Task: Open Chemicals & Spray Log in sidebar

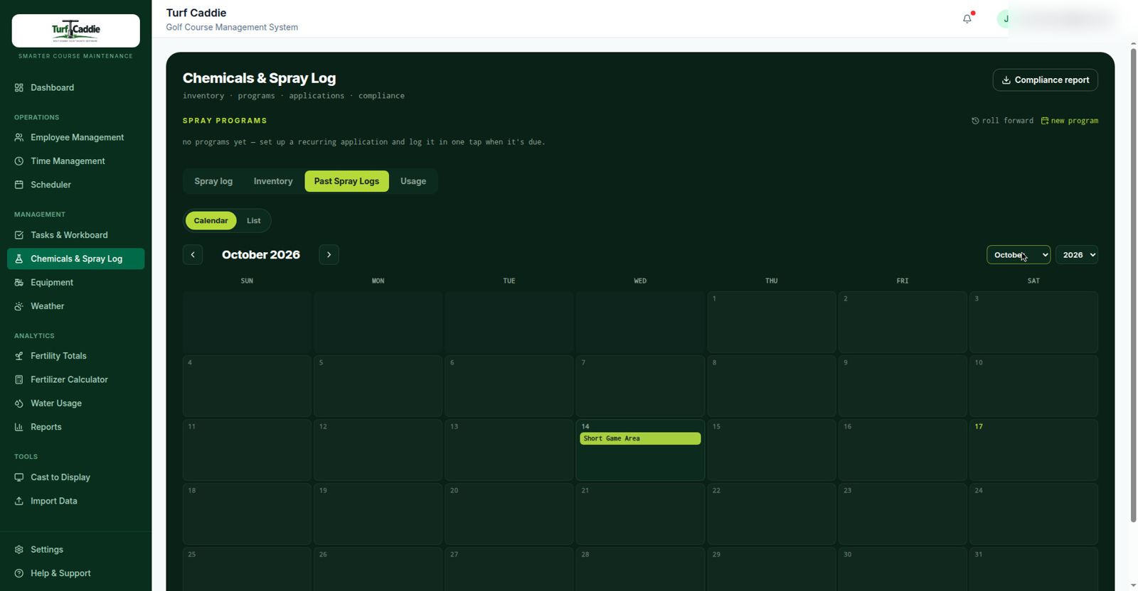Action: pyautogui.click(x=75, y=259)
